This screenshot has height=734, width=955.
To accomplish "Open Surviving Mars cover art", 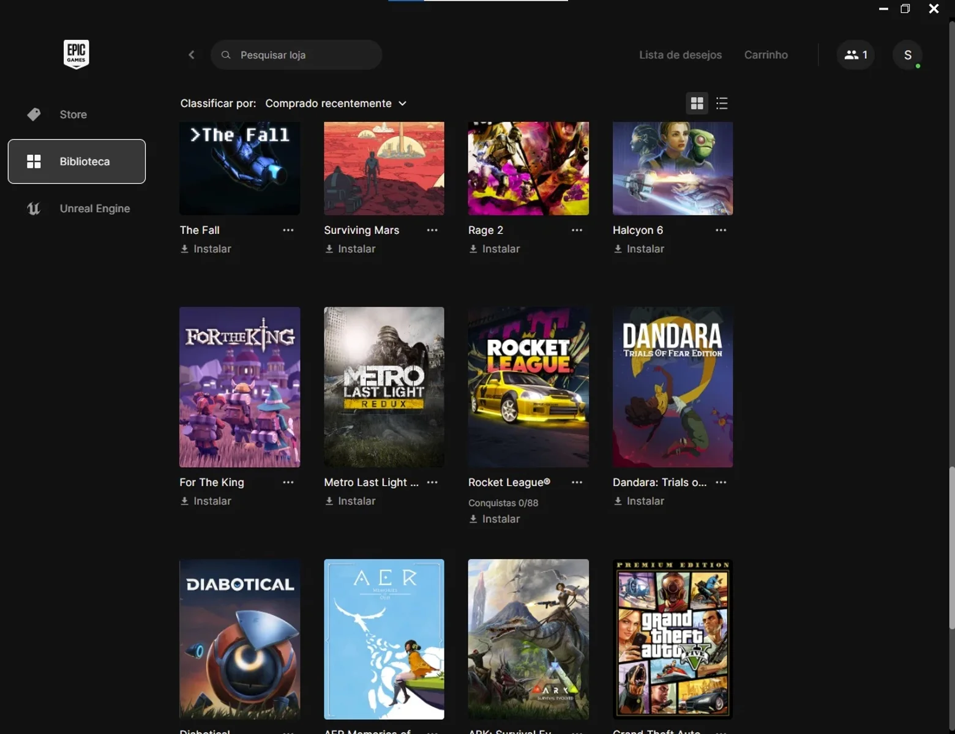I will coord(384,168).
